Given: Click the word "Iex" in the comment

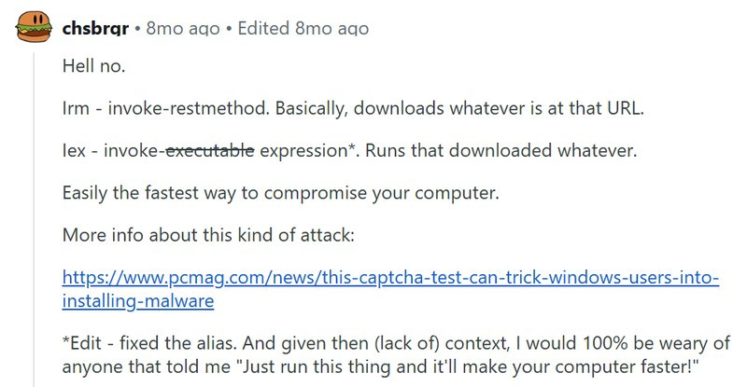Looking at the screenshot, I should 75,152.
